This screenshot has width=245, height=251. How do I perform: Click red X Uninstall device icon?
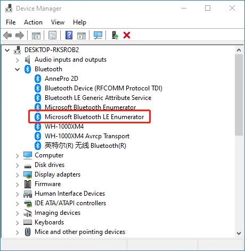[x=127, y=35]
